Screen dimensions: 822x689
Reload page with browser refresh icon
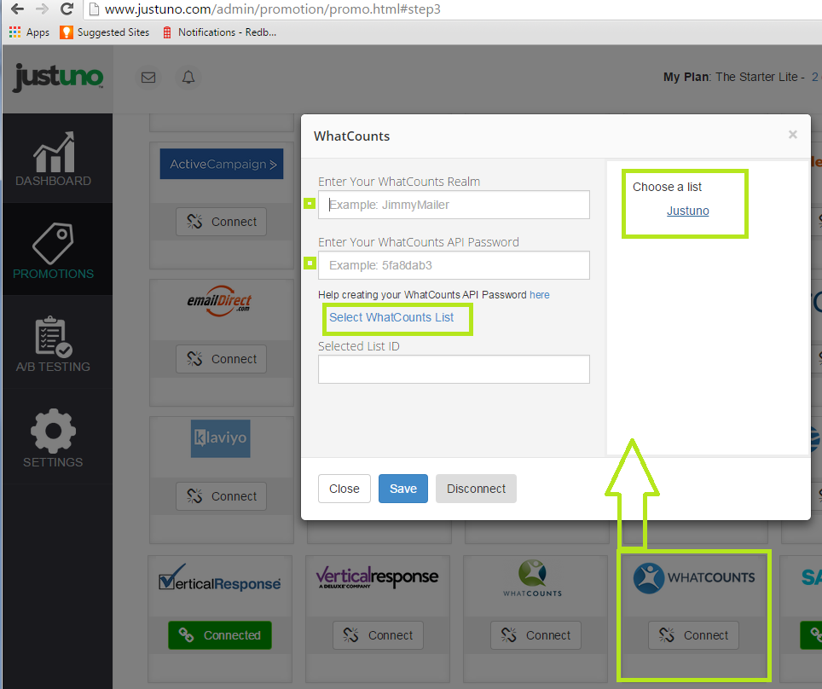click(x=67, y=10)
